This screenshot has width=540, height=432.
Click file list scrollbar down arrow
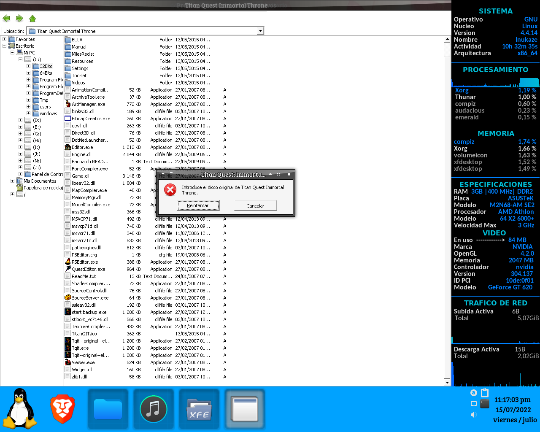447,383
